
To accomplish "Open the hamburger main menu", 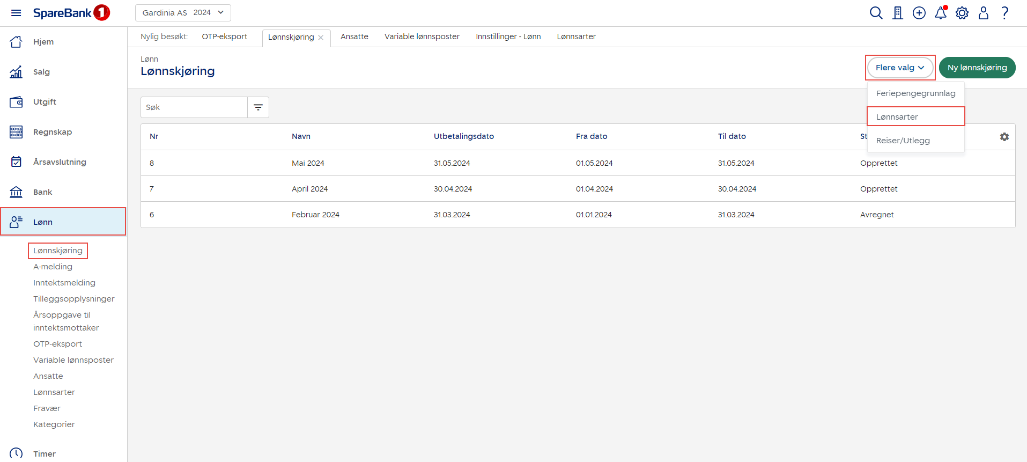I will coord(16,13).
